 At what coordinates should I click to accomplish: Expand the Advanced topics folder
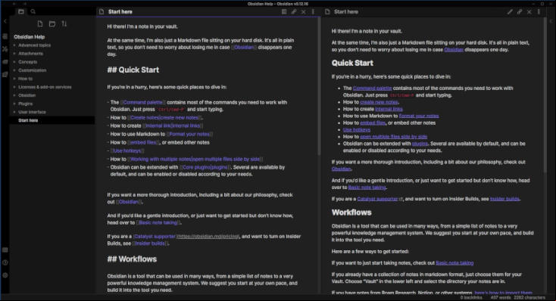pos(34,45)
